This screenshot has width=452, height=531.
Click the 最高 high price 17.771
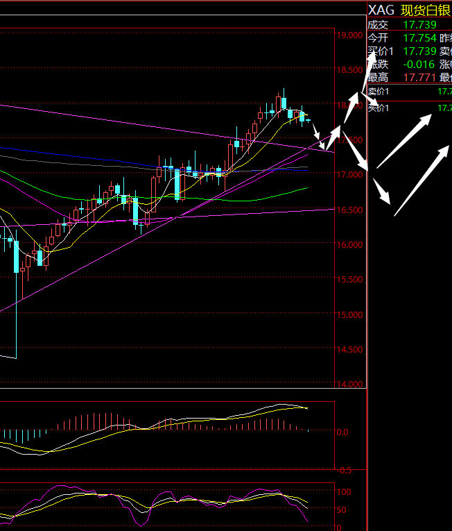(419, 78)
